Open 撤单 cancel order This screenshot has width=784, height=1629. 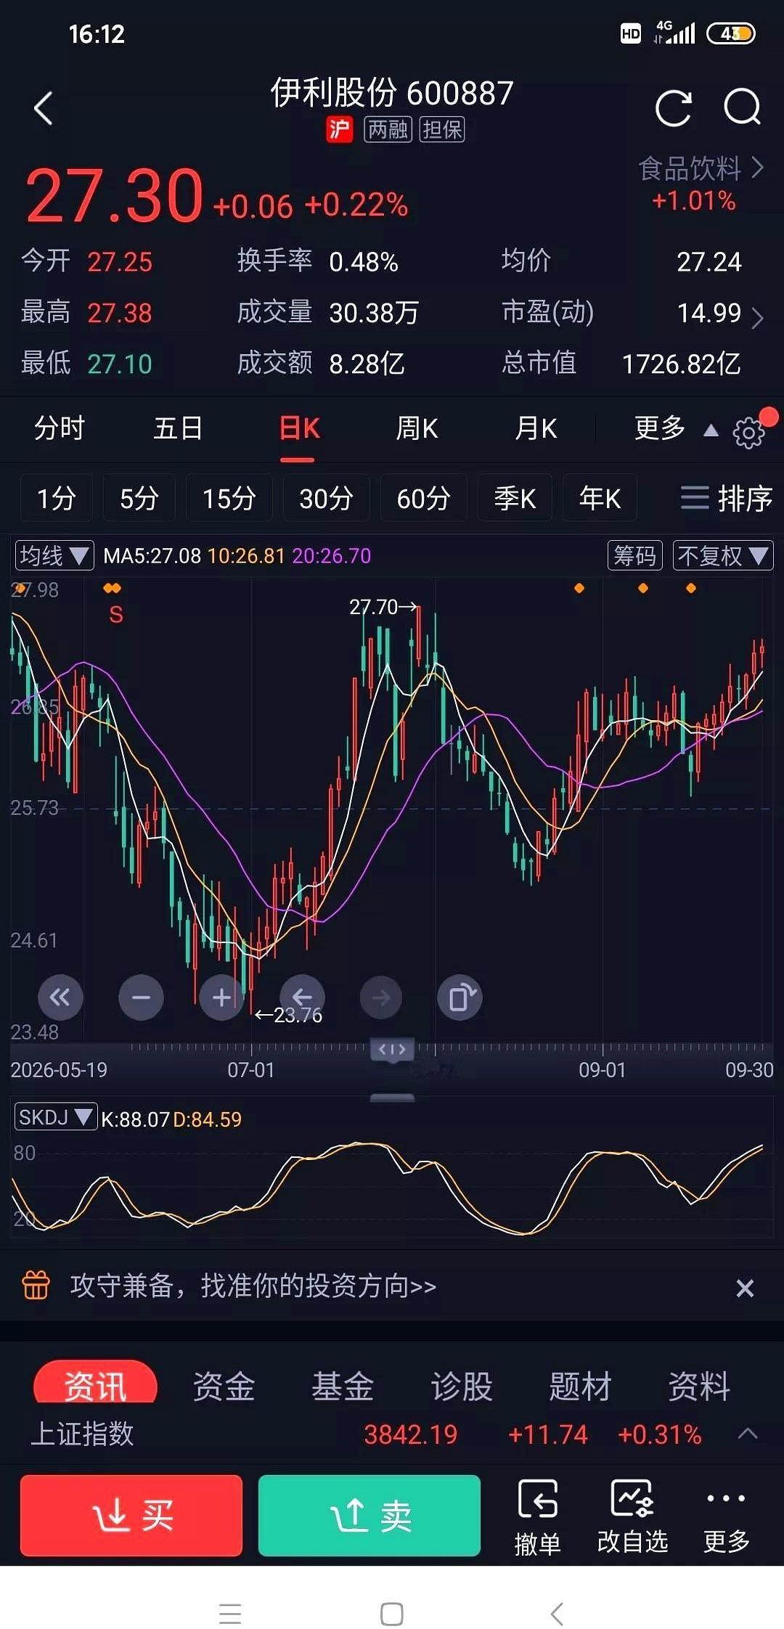click(537, 1517)
